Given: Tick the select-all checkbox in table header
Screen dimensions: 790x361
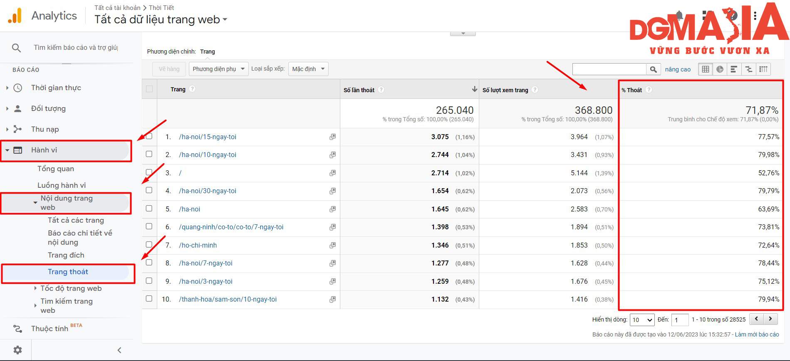Looking at the screenshot, I should [x=149, y=89].
